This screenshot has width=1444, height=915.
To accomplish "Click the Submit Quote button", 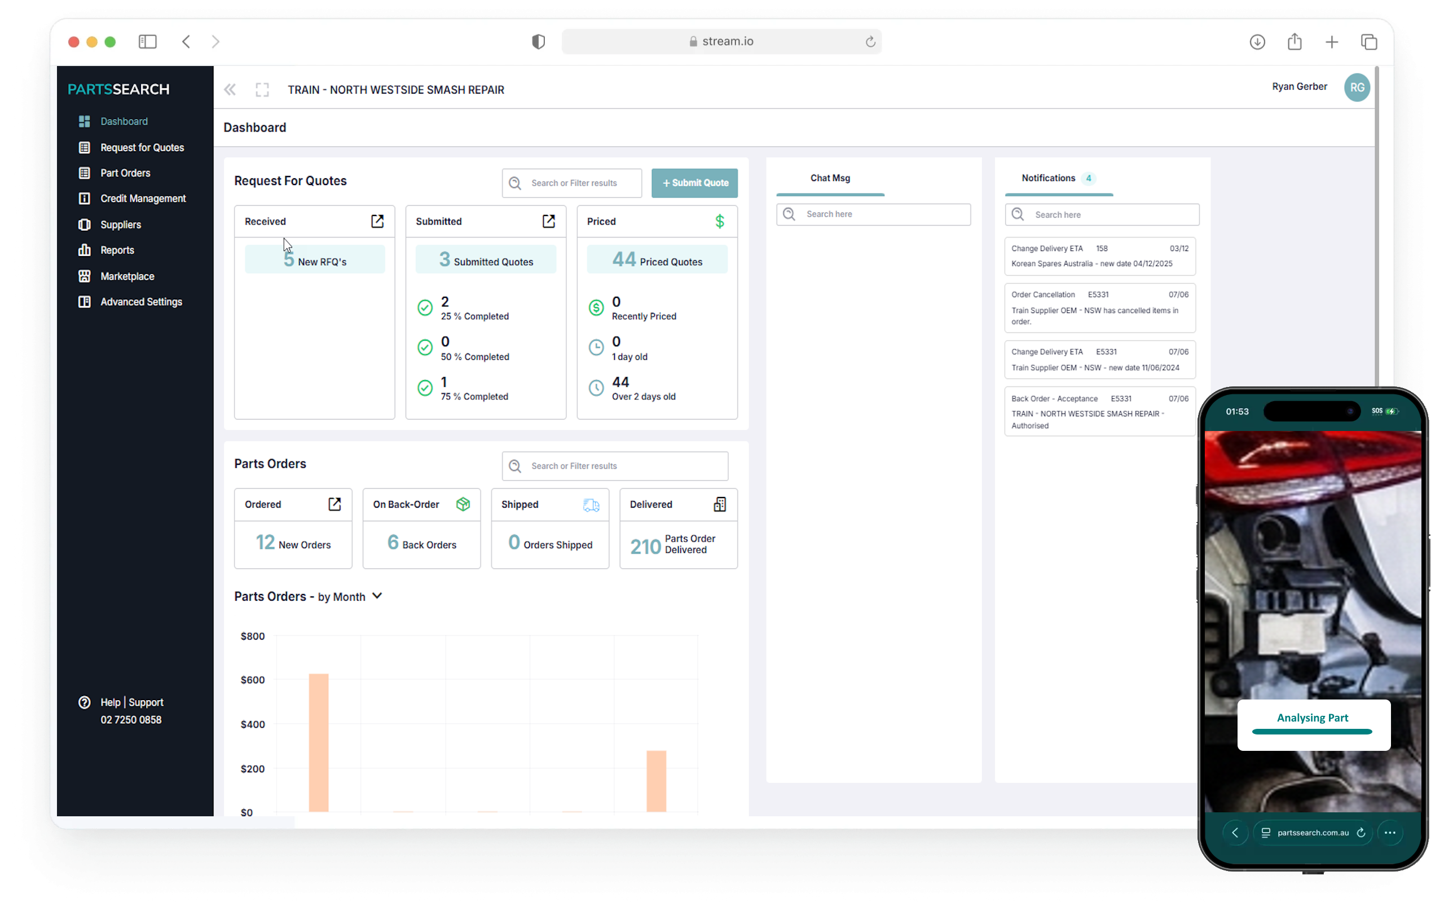I will (x=694, y=183).
